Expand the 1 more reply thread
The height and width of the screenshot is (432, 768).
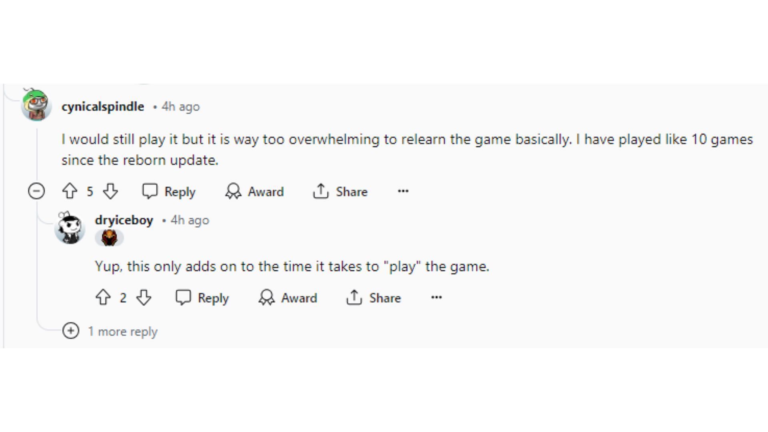pos(110,331)
